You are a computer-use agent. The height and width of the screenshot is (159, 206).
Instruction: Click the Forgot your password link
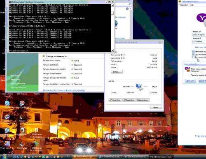tap(201, 136)
